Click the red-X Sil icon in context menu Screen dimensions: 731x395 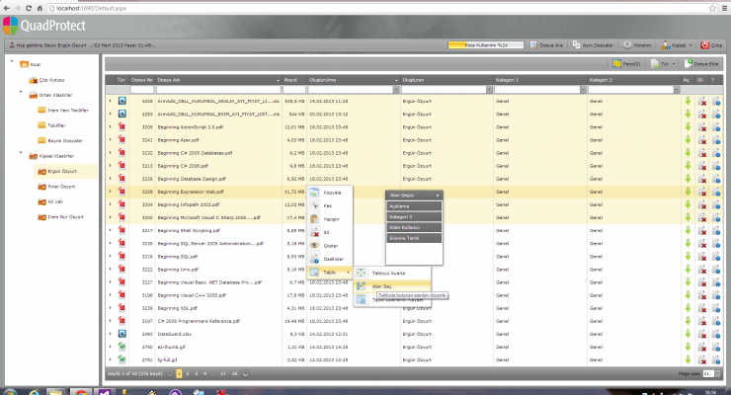coord(315,232)
